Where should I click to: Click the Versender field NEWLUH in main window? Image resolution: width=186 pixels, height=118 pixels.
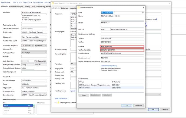[34, 12]
